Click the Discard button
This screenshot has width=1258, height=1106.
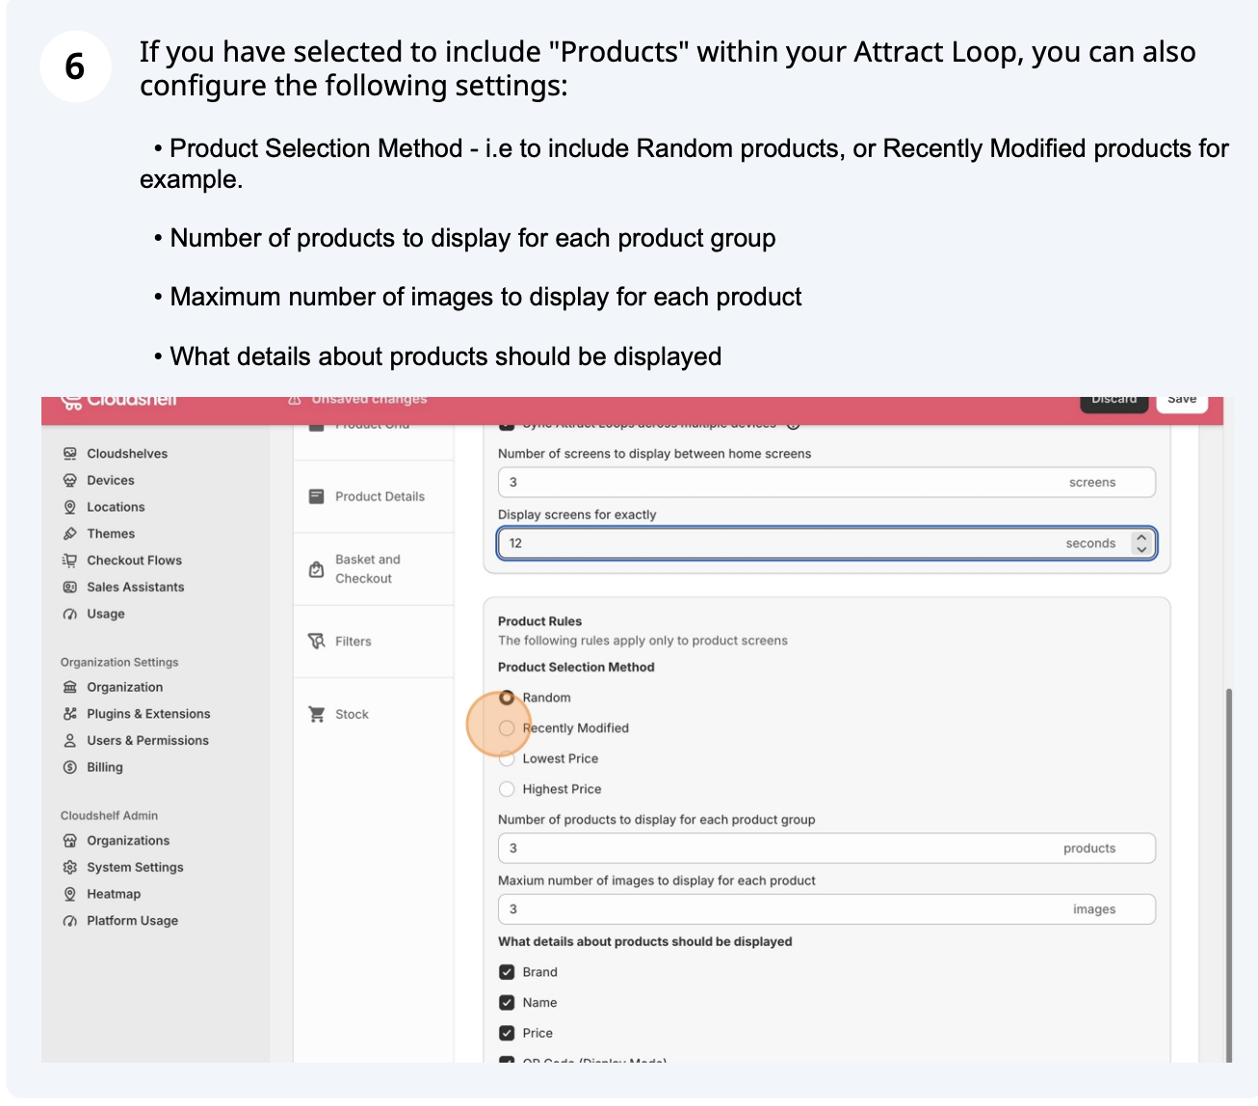click(1114, 400)
